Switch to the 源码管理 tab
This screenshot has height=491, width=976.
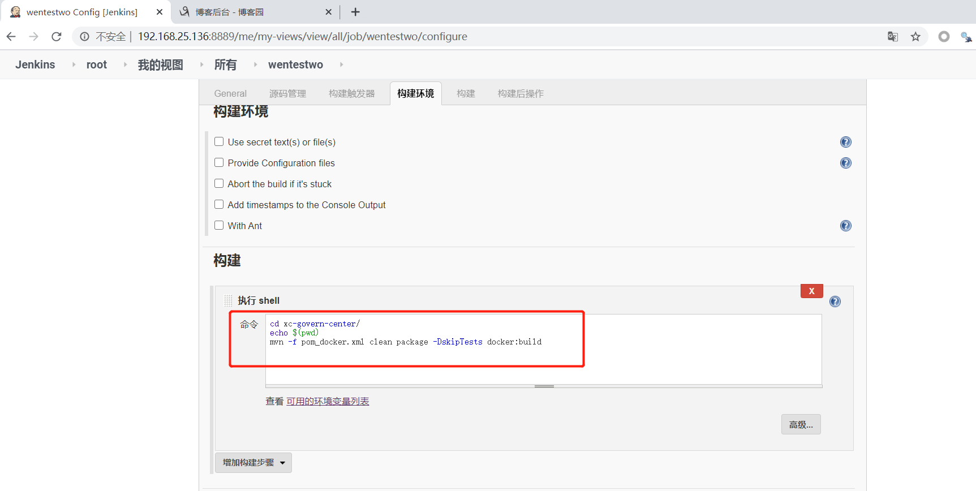click(287, 93)
